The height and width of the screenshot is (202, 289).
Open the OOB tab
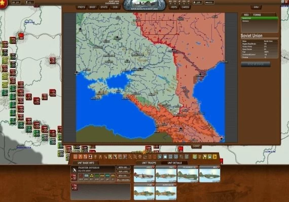115,7
